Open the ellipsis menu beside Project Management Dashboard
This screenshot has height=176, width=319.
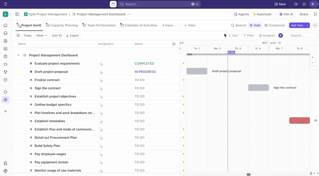coord(129,14)
